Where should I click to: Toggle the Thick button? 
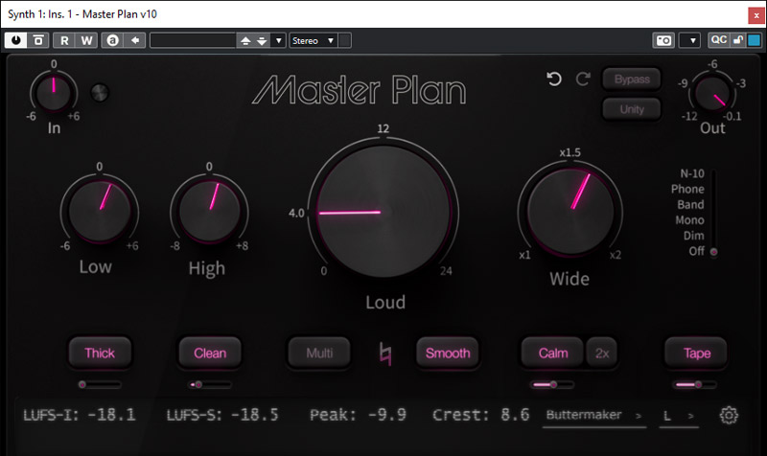tap(100, 353)
